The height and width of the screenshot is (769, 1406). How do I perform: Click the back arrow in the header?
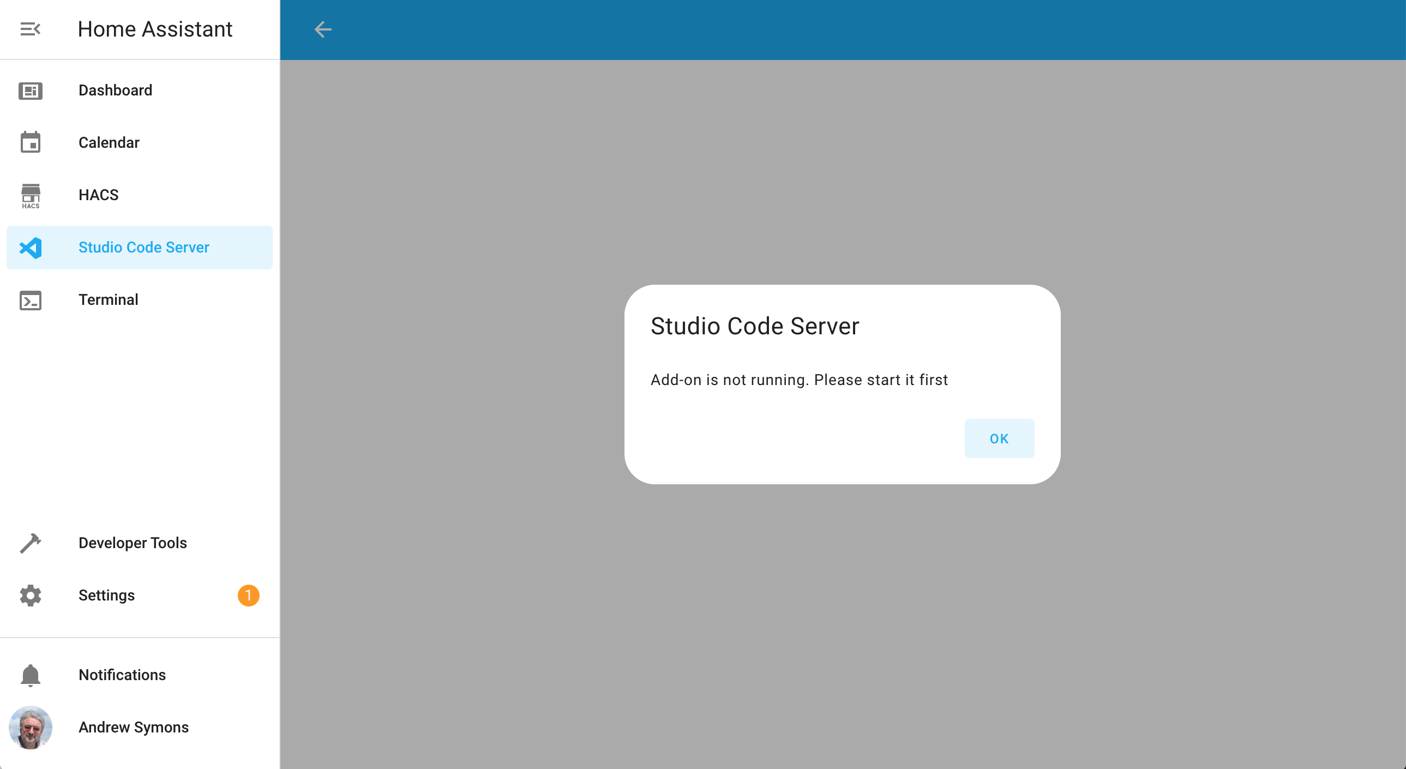[x=322, y=29]
